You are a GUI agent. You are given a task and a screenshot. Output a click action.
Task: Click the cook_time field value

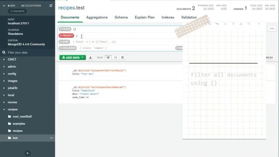click(87, 97)
